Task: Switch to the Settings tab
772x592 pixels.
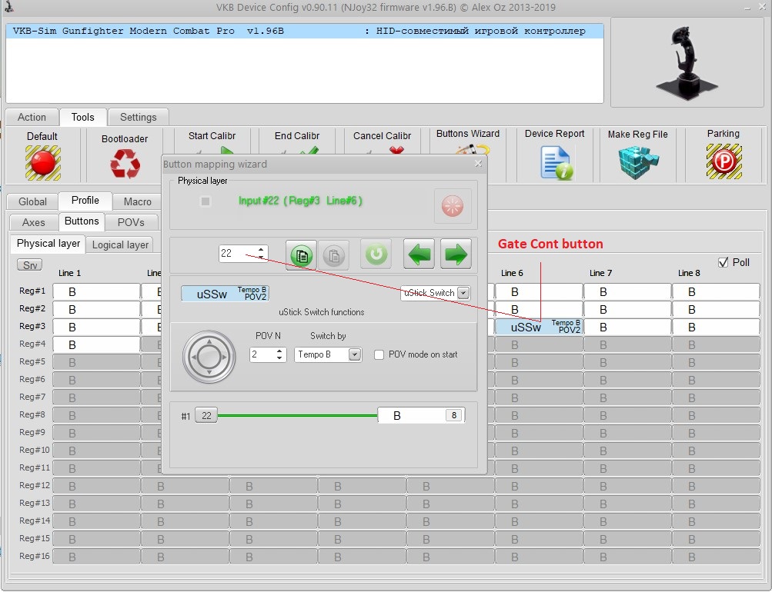Action: click(x=138, y=118)
